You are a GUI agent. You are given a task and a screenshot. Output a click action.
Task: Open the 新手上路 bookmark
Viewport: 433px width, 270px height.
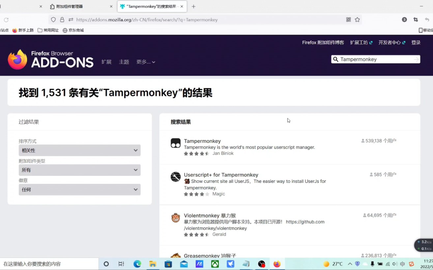[23, 30]
